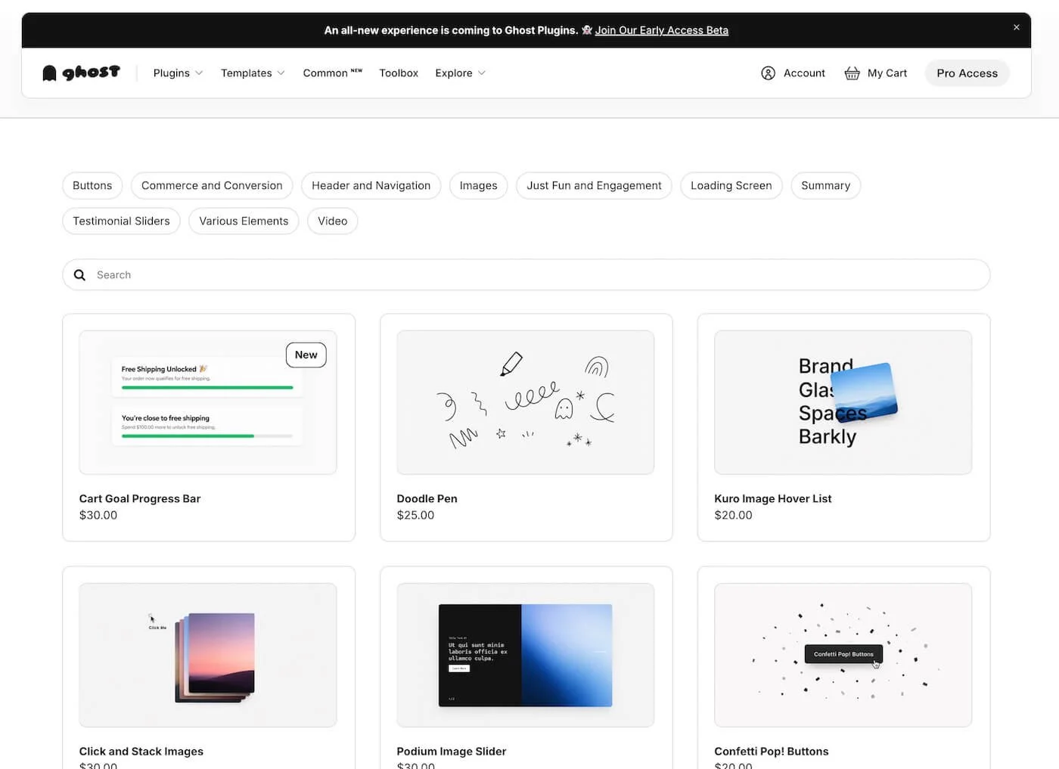Filter by the Buttons category
The height and width of the screenshot is (769, 1059).
(x=92, y=185)
